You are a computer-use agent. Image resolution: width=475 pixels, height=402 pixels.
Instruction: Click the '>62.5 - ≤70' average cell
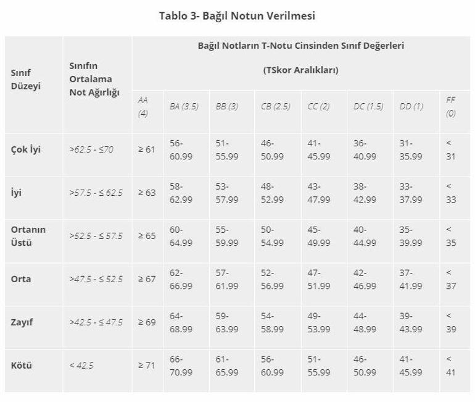92,149
